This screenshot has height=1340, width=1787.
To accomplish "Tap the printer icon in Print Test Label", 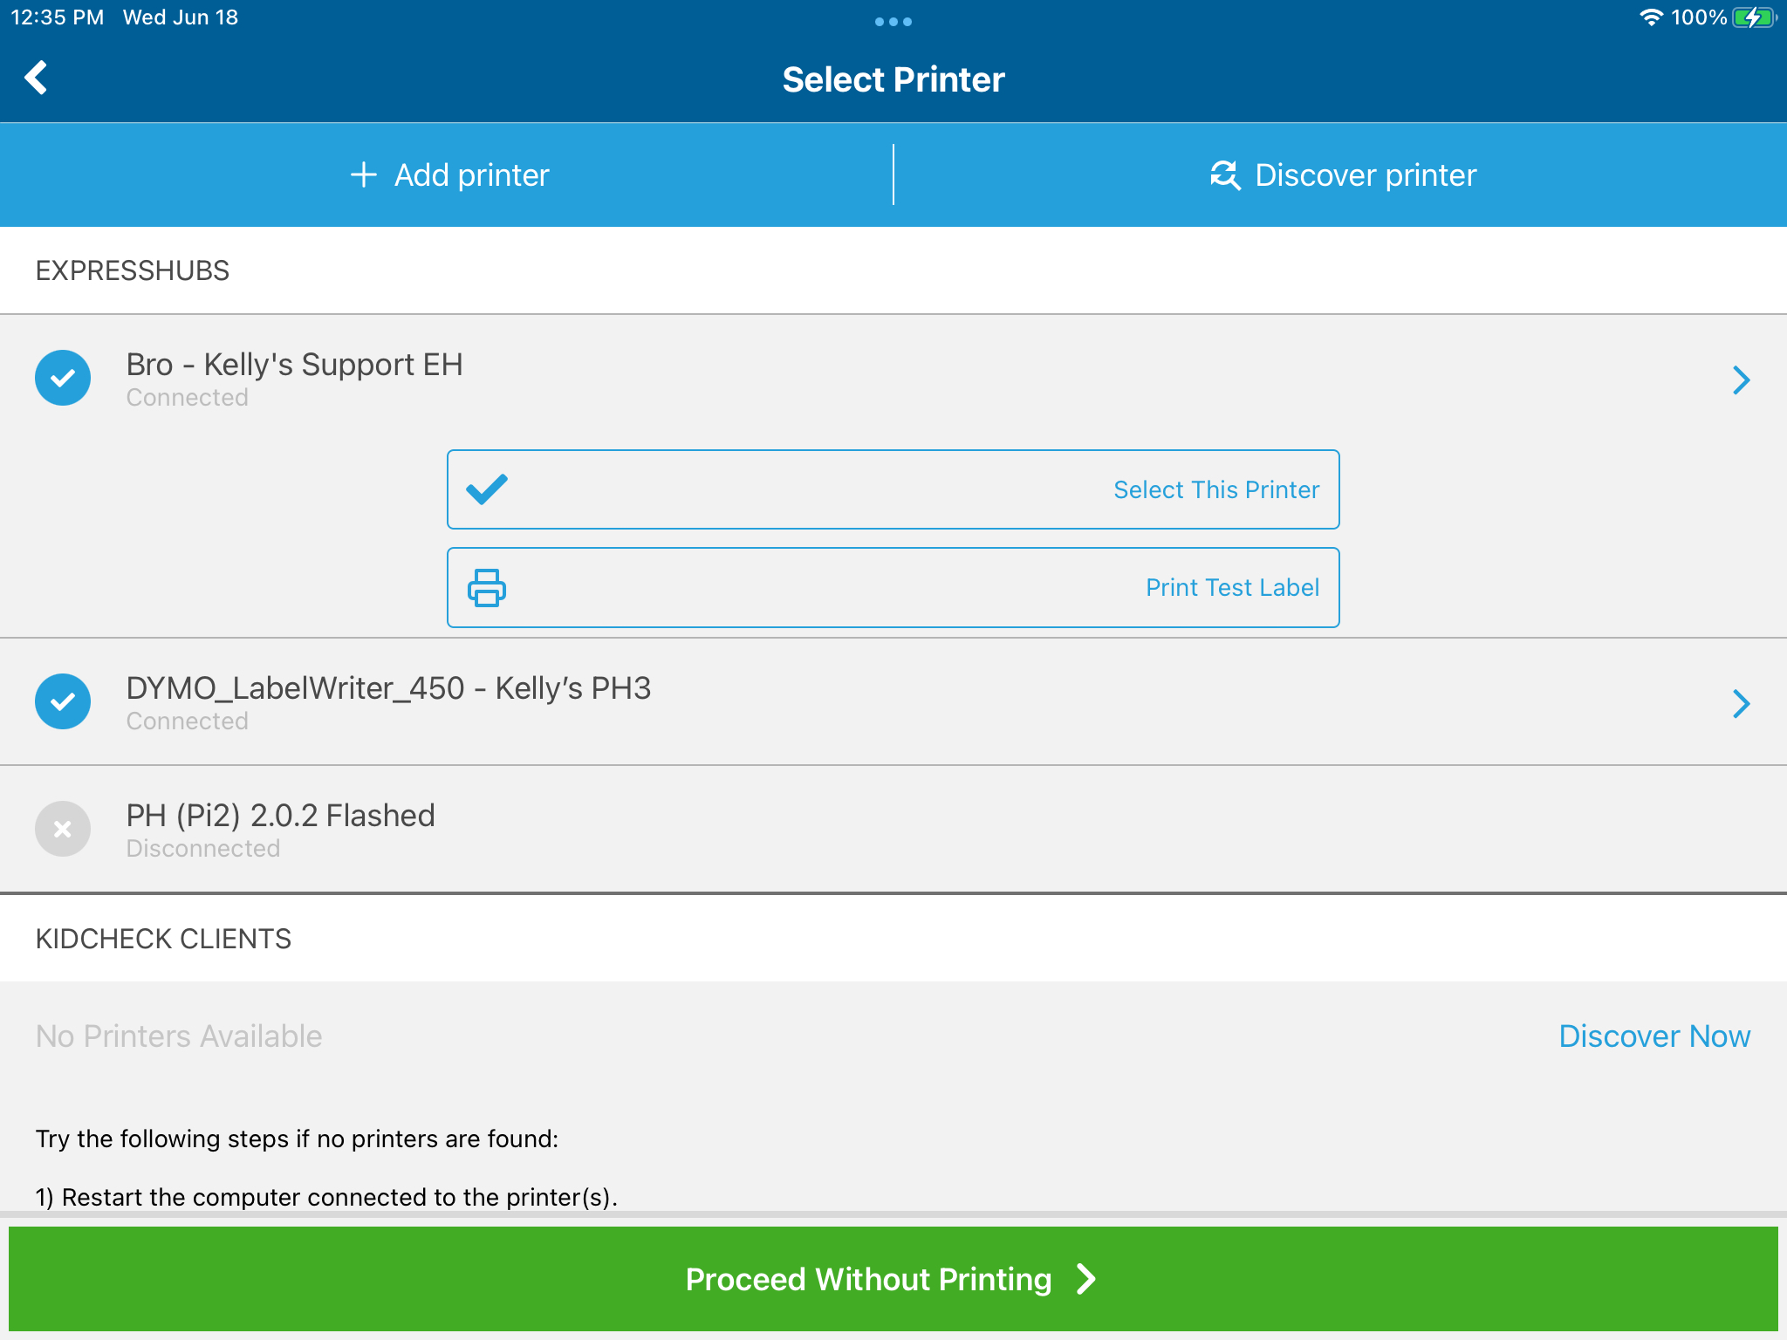I will 487,587.
